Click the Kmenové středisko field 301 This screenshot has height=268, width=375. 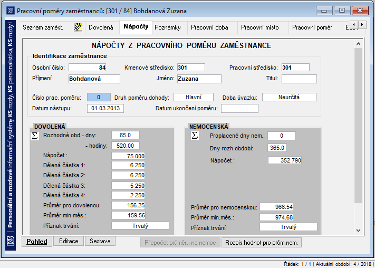point(191,68)
